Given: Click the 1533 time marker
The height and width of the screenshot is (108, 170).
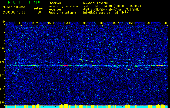Looking at the screenshot, I should tap(51, 23).
